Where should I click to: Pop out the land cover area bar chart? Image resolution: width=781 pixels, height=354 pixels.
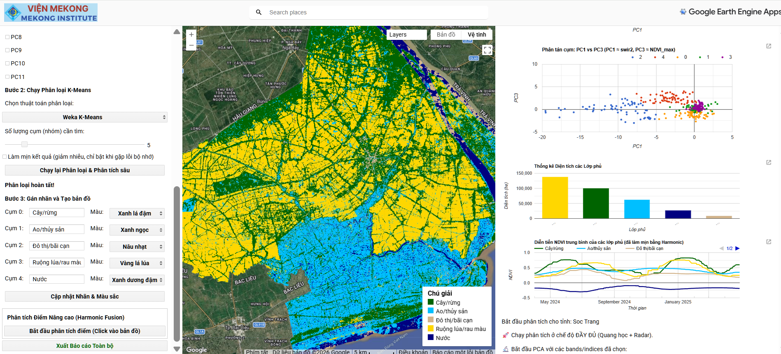769,162
